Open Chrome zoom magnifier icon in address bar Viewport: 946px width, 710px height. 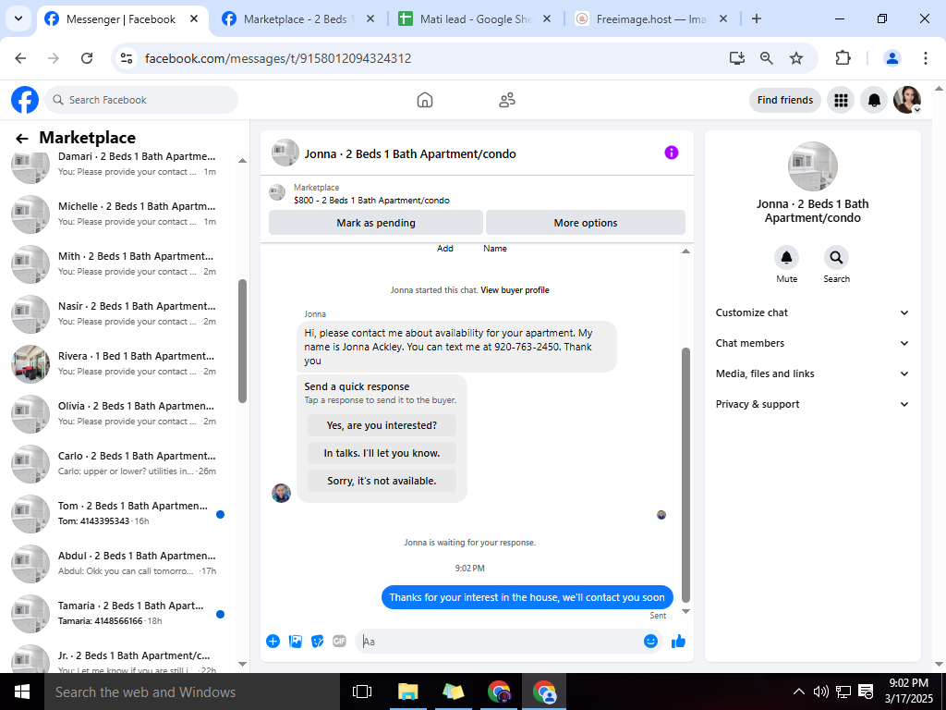[766, 58]
